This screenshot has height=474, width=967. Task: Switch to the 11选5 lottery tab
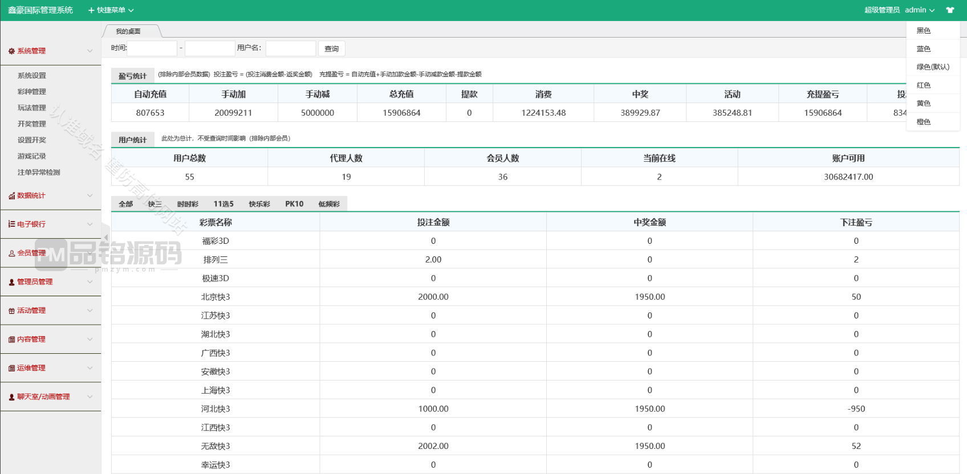pos(224,204)
